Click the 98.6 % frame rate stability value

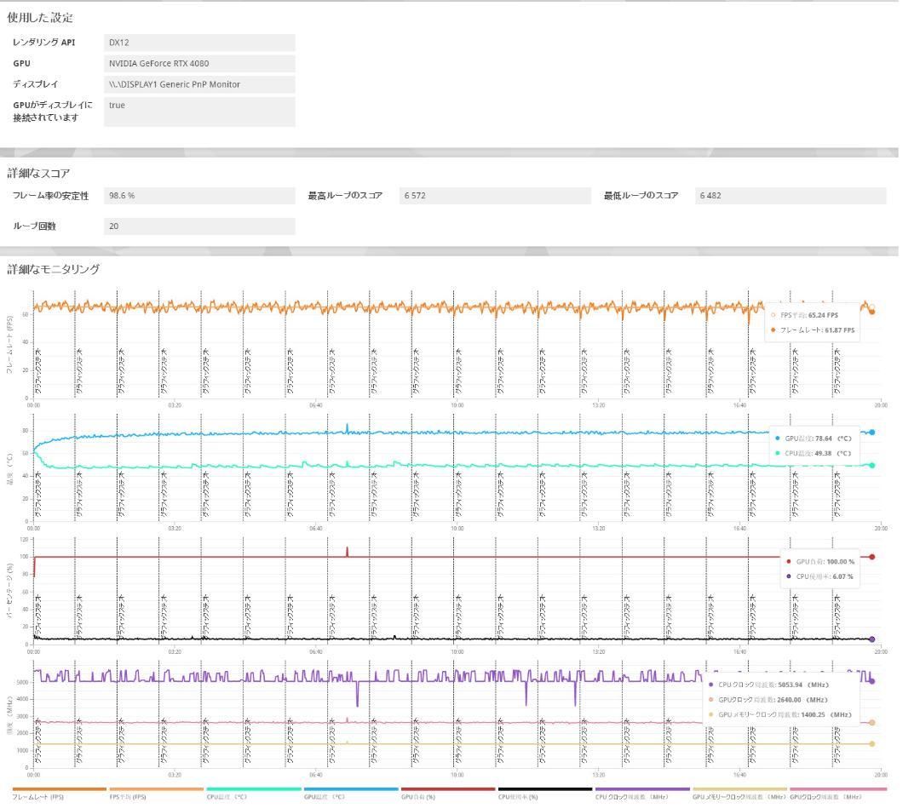point(199,196)
